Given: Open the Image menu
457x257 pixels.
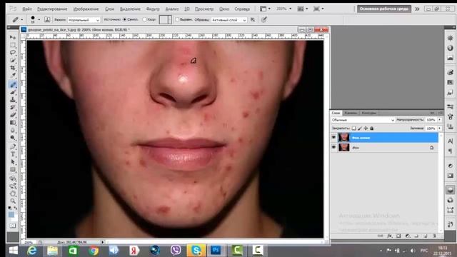Looking at the screenshot, I should point(86,9).
